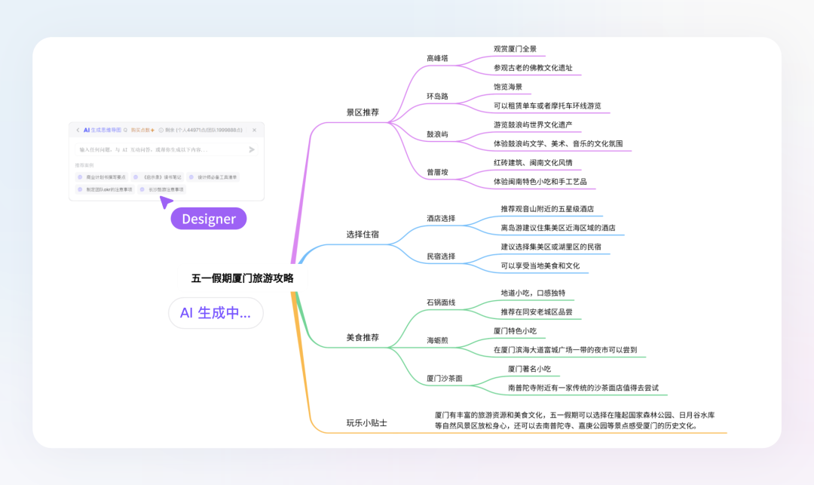Click the send arrow in AI input
The image size is (814, 485).
pyautogui.click(x=252, y=149)
